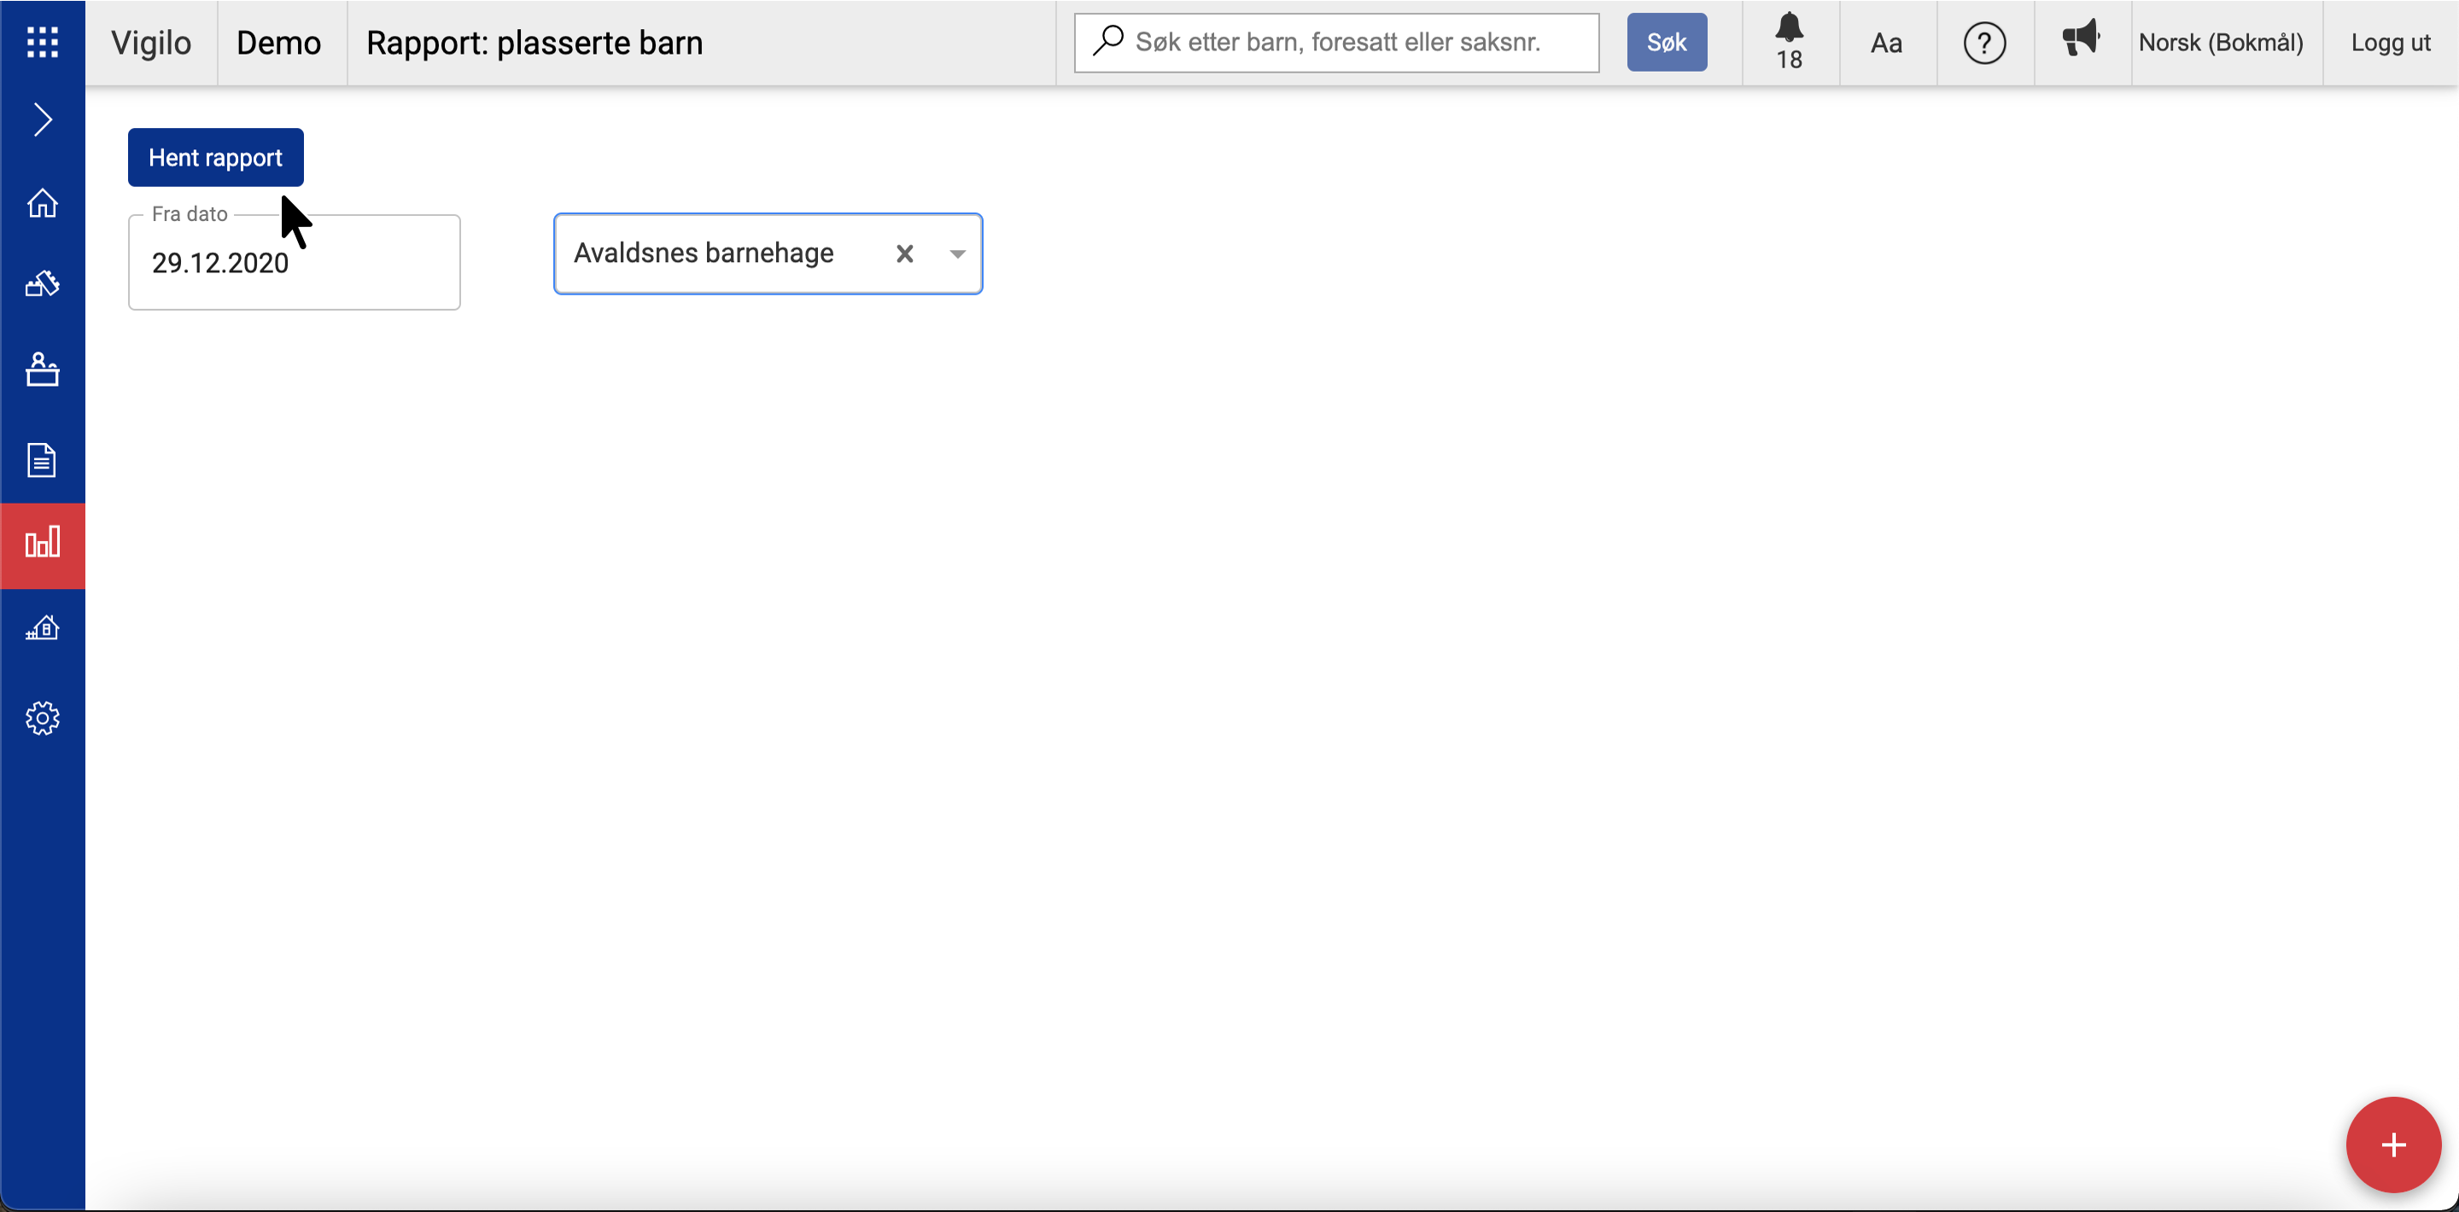
Task: Click the Søk button
Action: tap(1667, 42)
